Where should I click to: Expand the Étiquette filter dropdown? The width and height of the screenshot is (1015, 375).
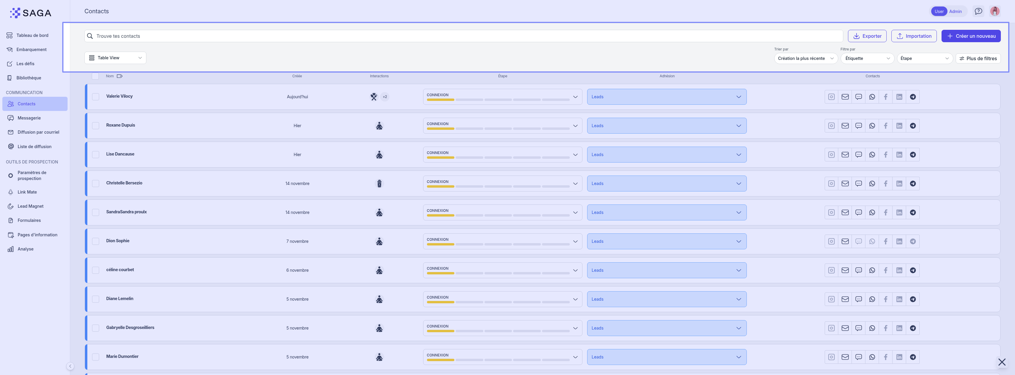click(867, 58)
